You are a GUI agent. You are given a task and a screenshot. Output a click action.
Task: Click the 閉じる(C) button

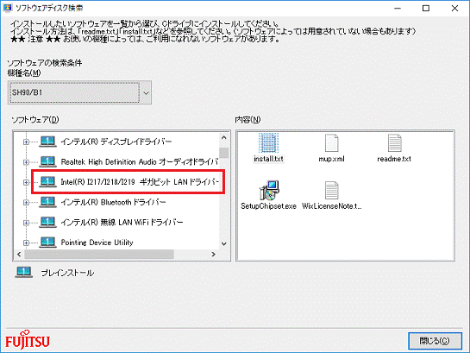pos(435,341)
